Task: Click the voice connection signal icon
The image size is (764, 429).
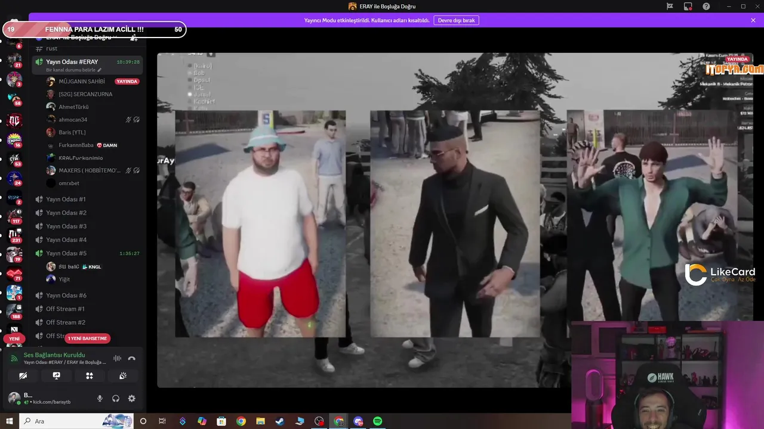Action: tap(14, 358)
